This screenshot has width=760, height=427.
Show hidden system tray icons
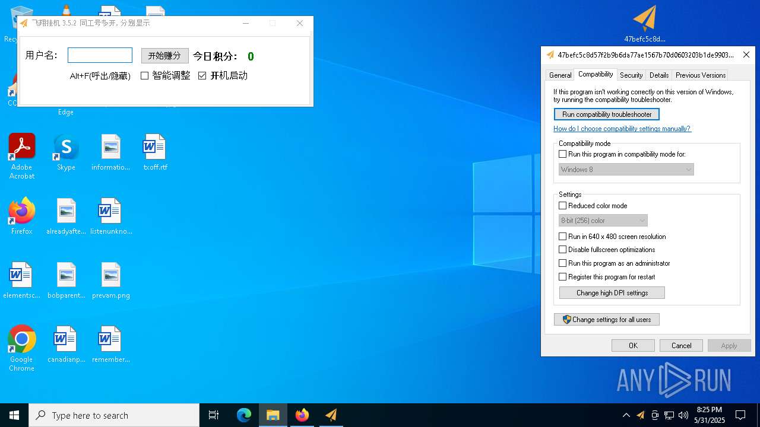[x=626, y=415]
